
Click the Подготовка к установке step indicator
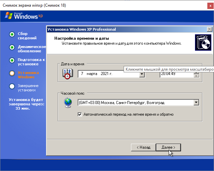pos(12,60)
